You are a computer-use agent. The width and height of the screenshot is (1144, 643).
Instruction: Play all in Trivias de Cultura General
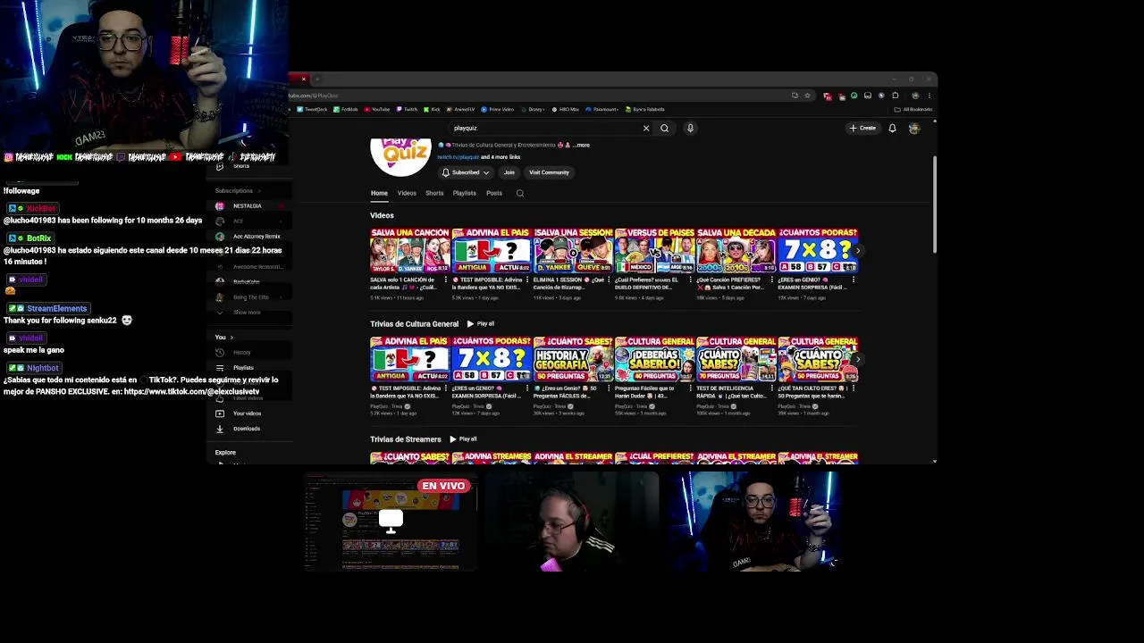pyautogui.click(x=481, y=323)
